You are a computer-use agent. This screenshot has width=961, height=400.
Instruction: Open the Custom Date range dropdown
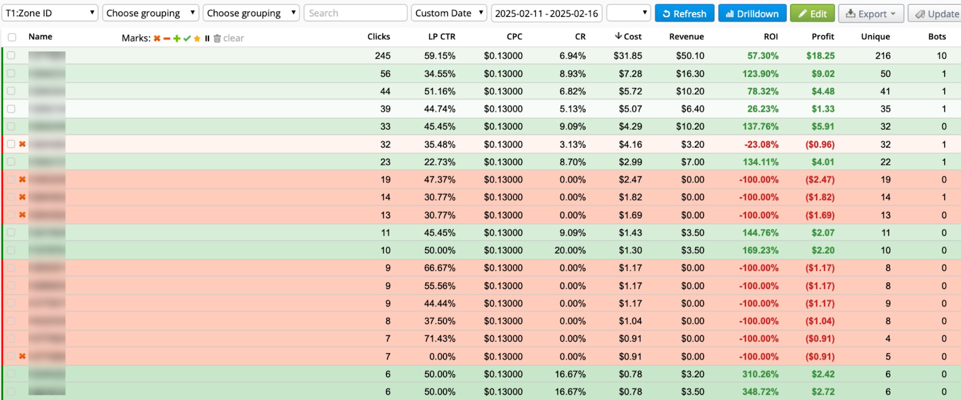(449, 13)
